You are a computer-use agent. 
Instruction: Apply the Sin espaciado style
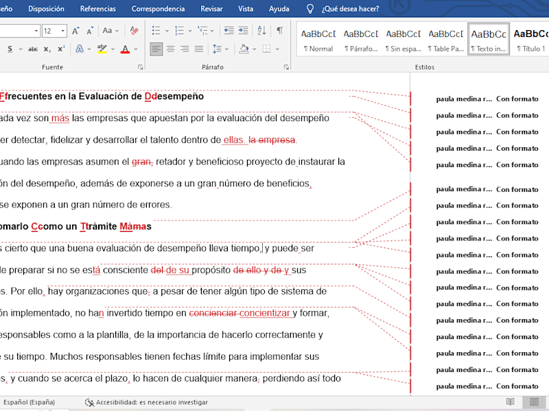[404, 40]
